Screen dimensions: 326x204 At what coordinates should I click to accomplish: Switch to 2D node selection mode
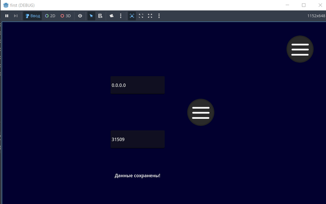coord(50,16)
